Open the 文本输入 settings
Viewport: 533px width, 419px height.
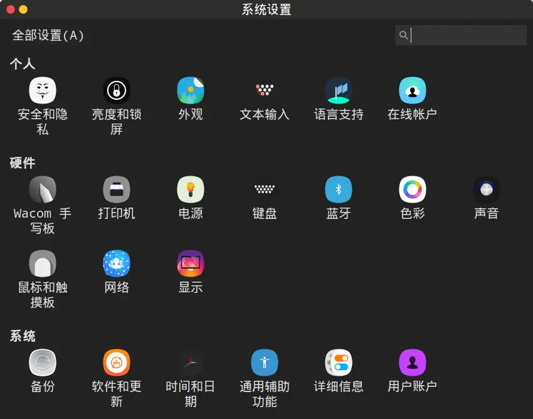click(x=265, y=97)
